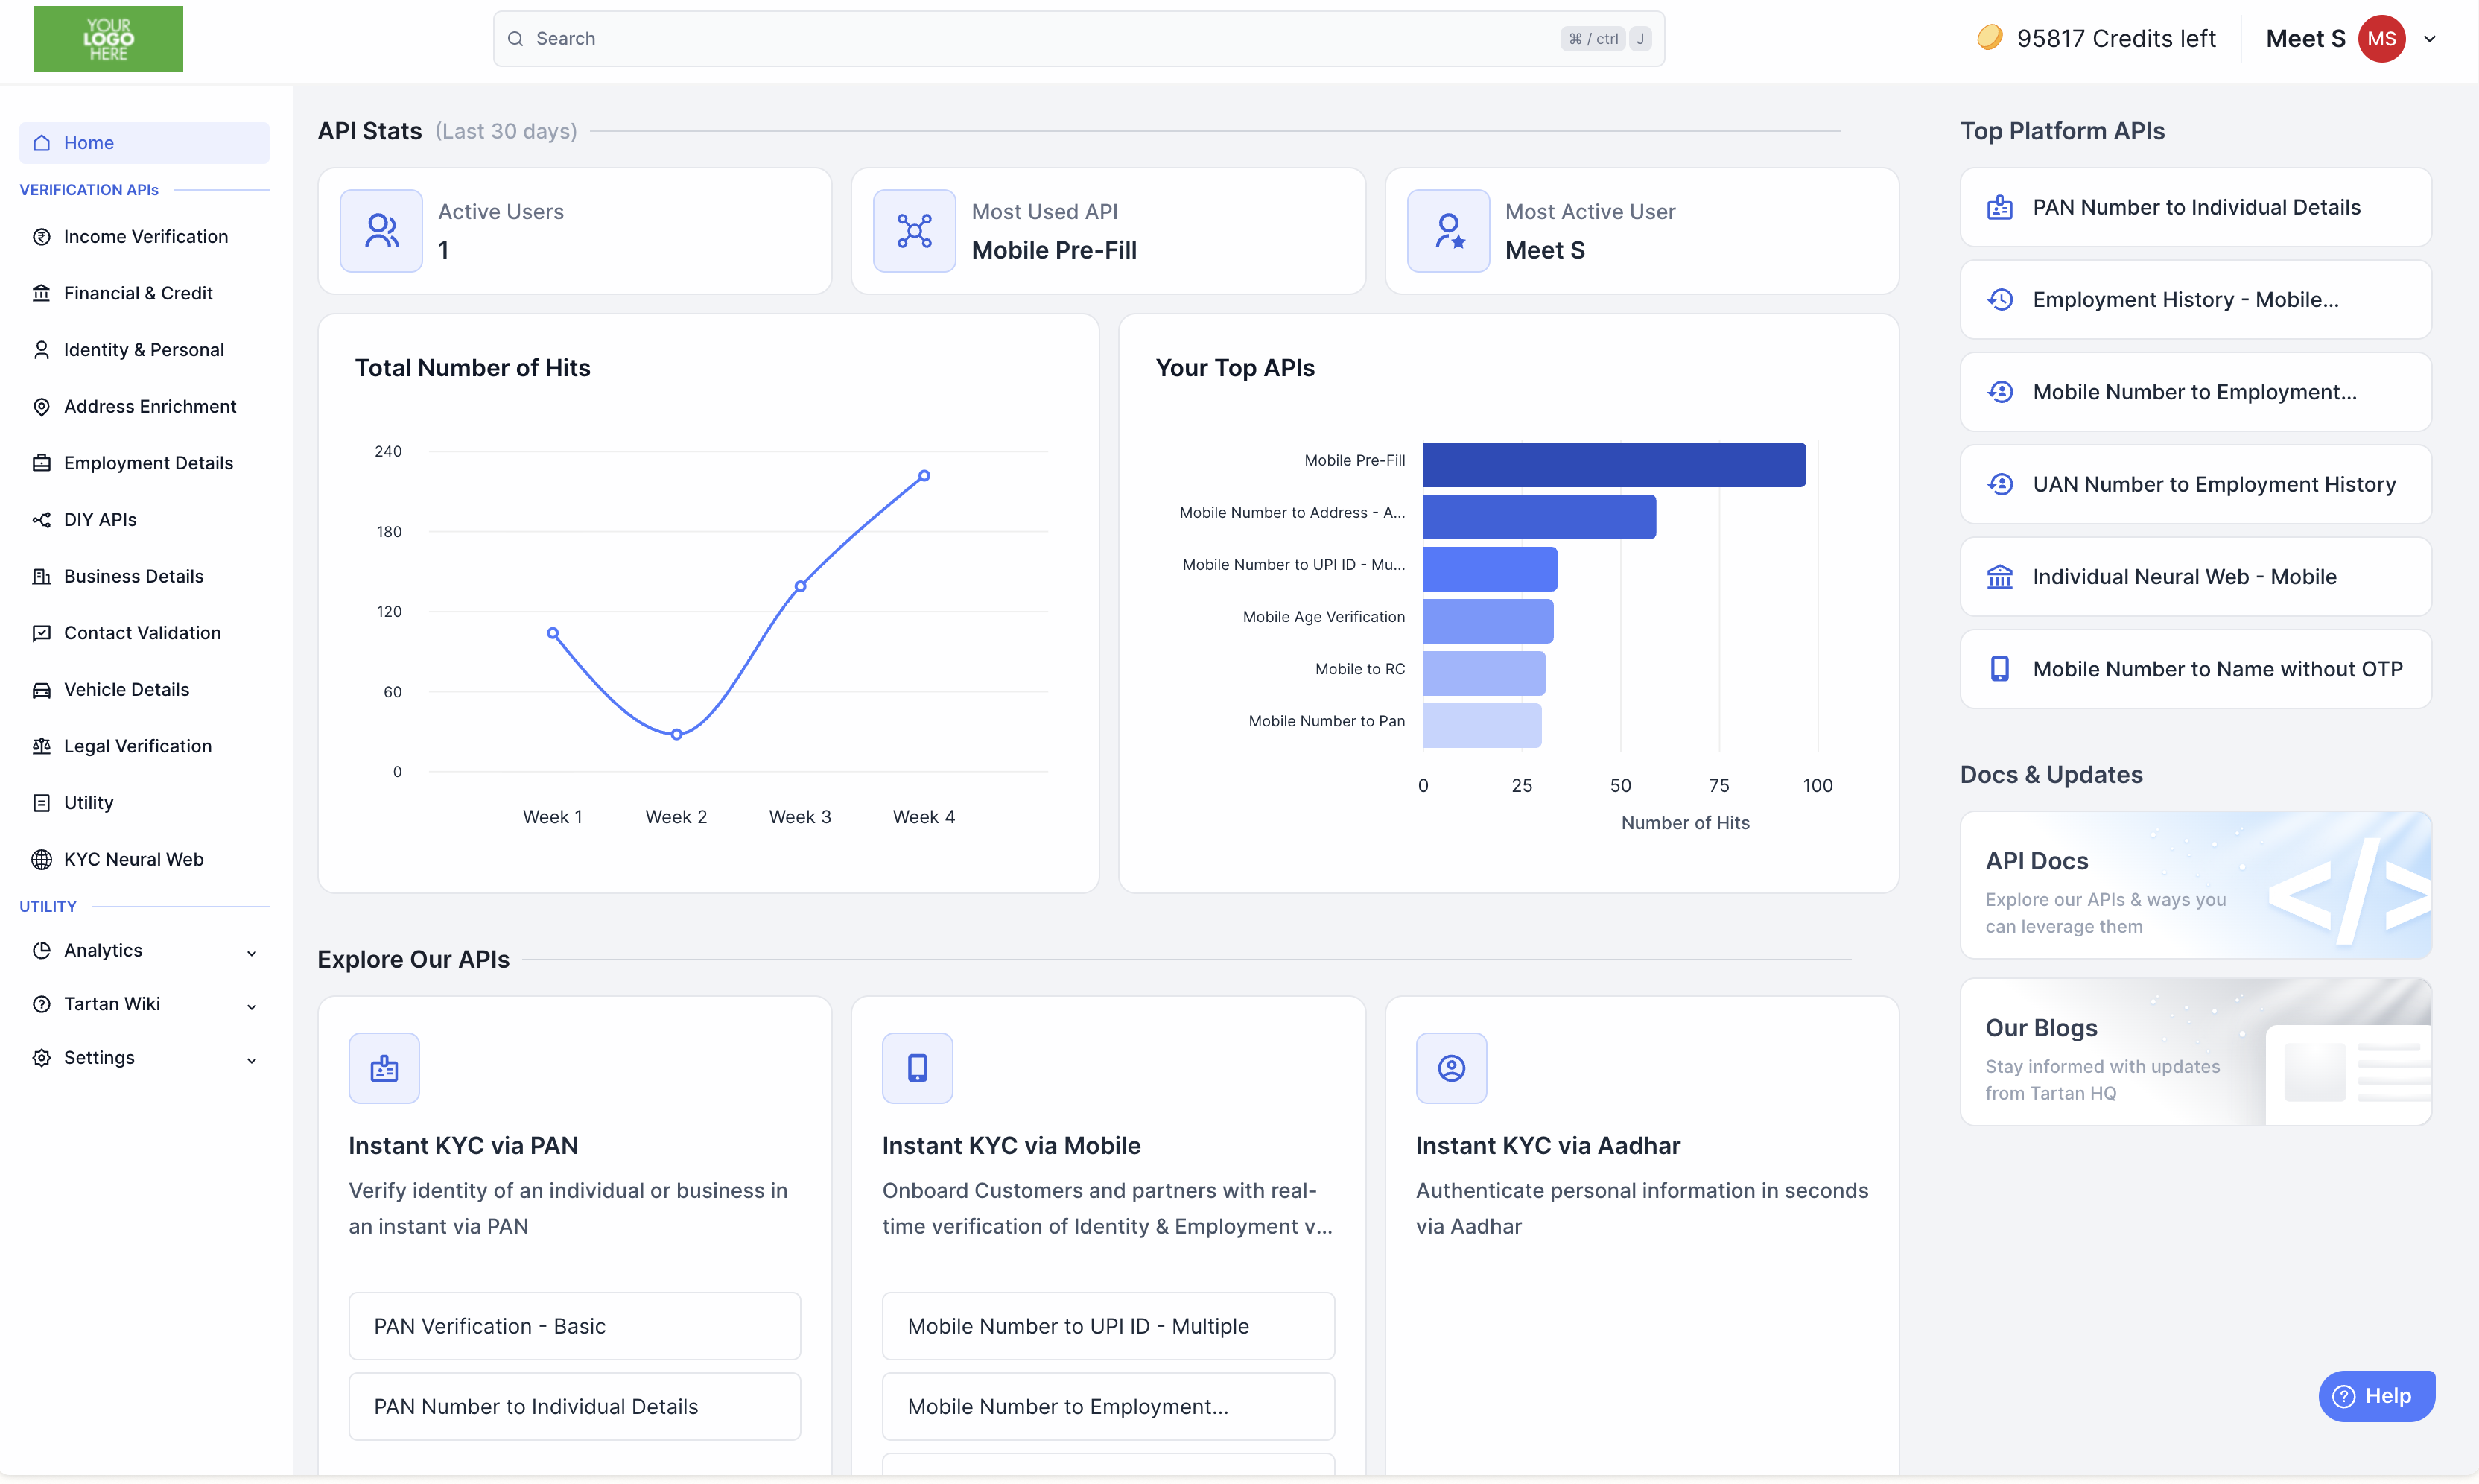Click the MS user avatar
The height and width of the screenshot is (1484, 2479).
click(x=2381, y=39)
